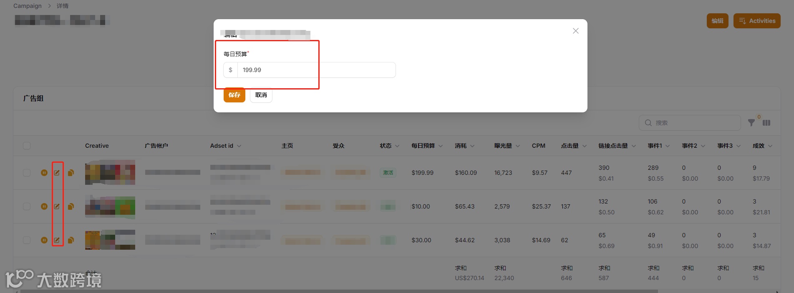Open the filter funnel icon

[751, 123]
